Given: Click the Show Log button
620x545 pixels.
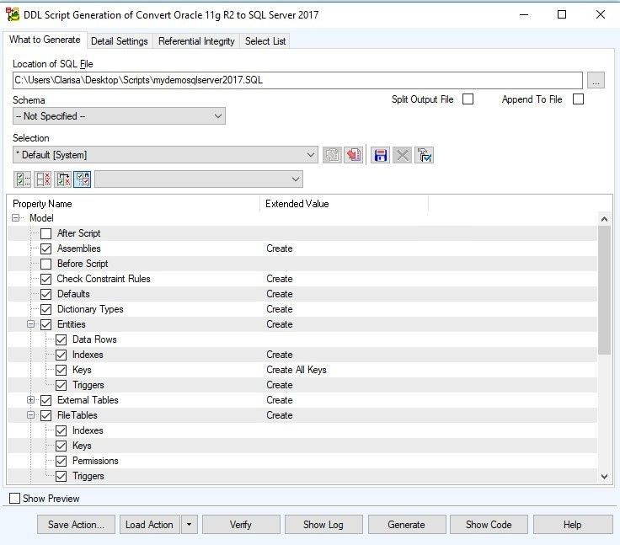Looking at the screenshot, I should [323, 525].
